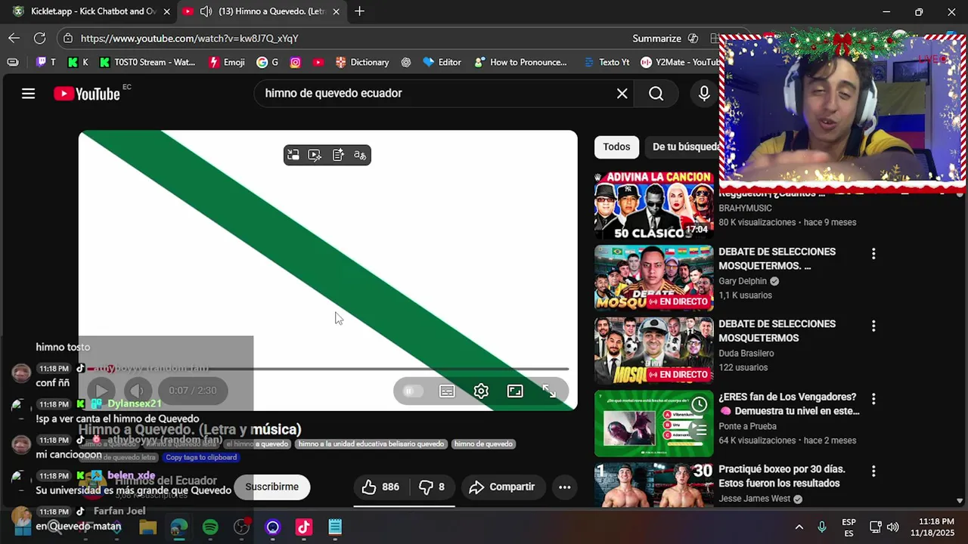Click tag 'himno a la unidad educativa belisario quevedo'
The height and width of the screenshot is (544, 968).
[371, 444]
